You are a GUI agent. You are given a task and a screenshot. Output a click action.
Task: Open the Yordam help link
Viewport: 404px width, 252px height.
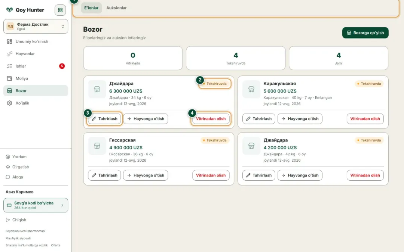pyautogui.click(x=16, y=157)
